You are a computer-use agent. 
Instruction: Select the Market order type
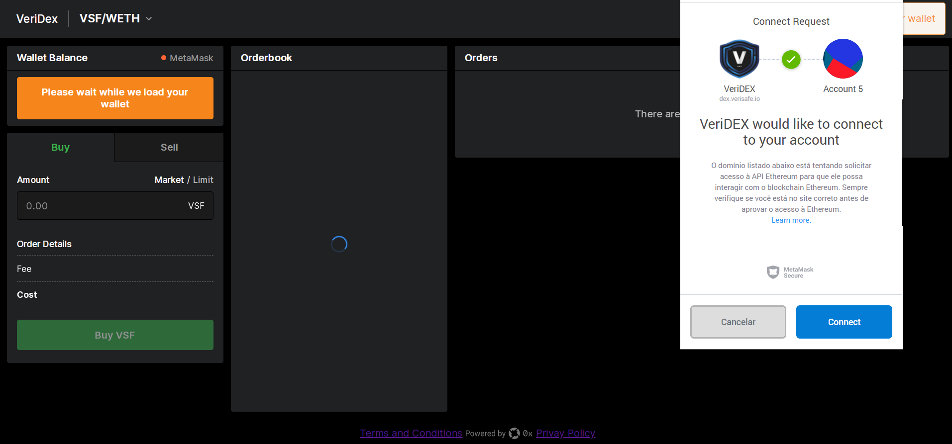coord(169,180)
